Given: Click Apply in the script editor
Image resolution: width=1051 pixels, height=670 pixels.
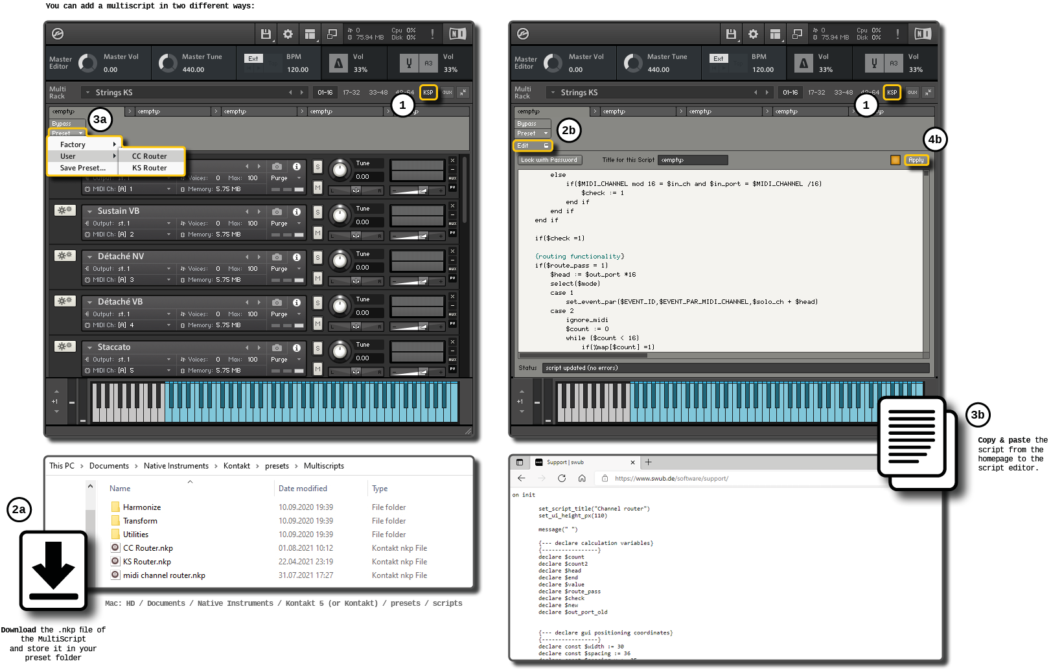Looking at the screenshot, I should tap(916, 160).
